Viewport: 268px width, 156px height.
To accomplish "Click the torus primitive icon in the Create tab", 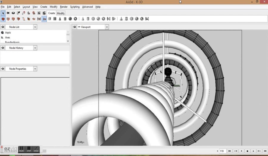I will [x=75, y=19].
